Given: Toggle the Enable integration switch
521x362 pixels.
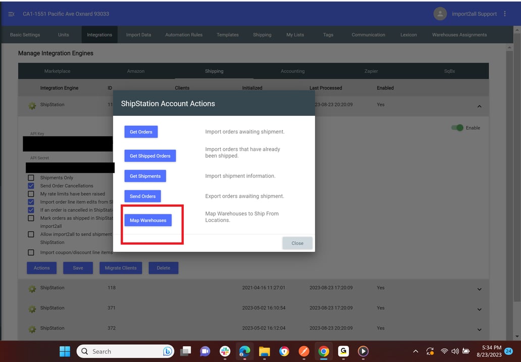Looking at the screenshot, I should 457,128.
